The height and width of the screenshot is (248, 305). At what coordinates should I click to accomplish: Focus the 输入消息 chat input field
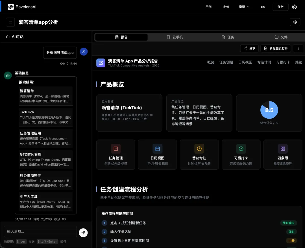point(40,231)
